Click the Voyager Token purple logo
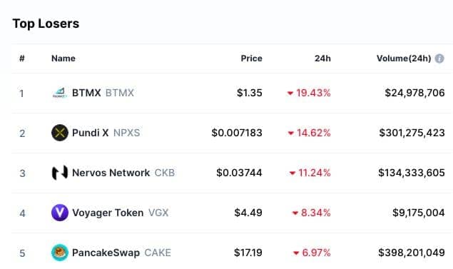The image size is (453, 269). (60, 213)
